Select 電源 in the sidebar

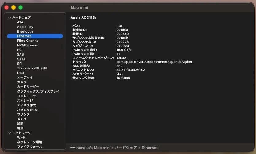[x=20, y=128]
